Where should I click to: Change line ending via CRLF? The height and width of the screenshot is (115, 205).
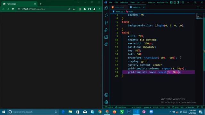coord(162,107)
